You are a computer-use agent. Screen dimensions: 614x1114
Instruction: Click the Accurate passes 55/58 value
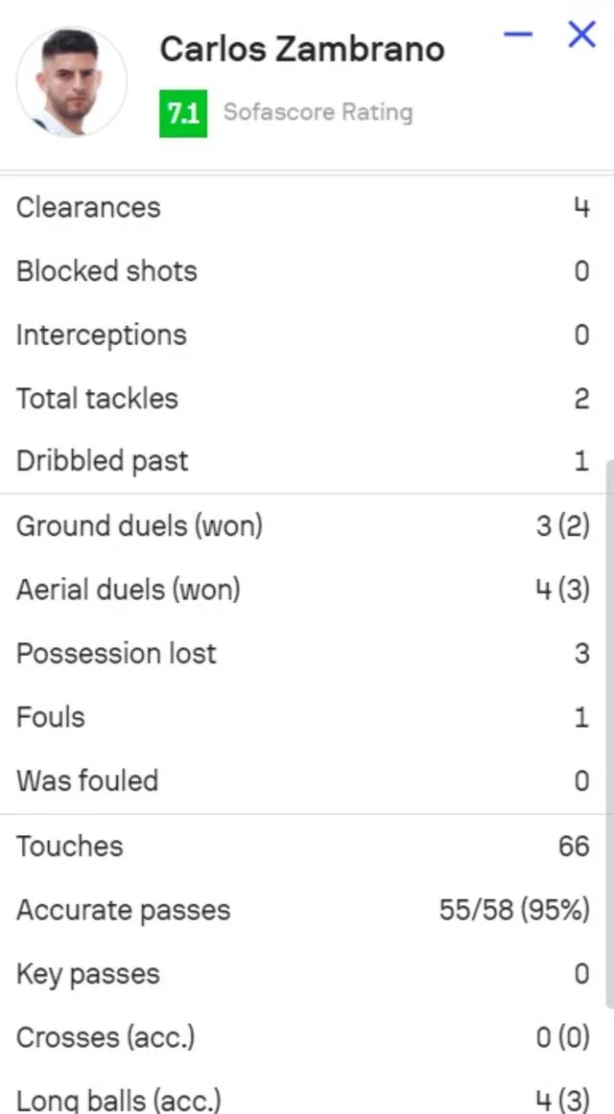click(514, 910)
